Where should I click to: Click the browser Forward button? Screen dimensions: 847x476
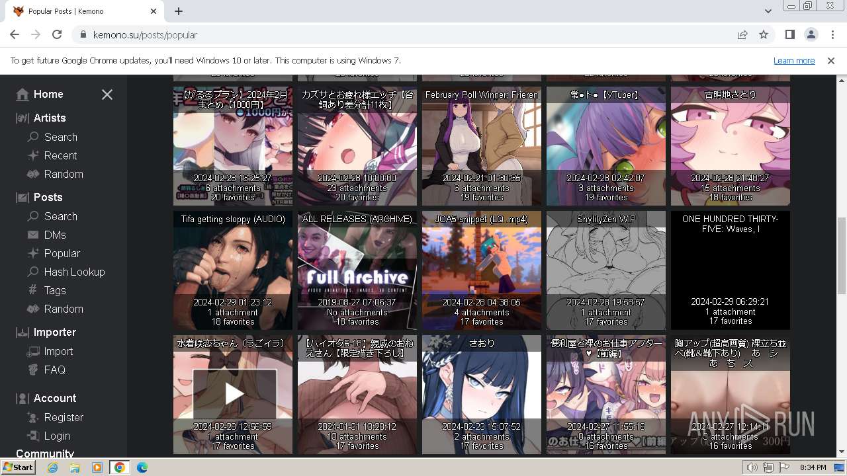click(x=36, y=34)
